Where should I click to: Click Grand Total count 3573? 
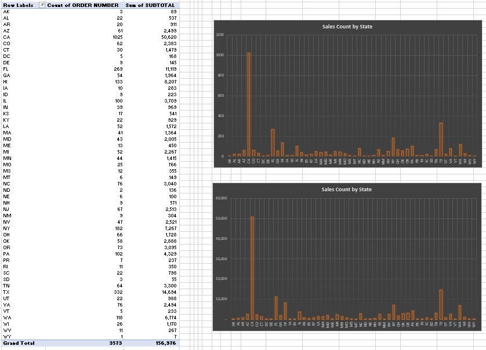click(116, 343)
